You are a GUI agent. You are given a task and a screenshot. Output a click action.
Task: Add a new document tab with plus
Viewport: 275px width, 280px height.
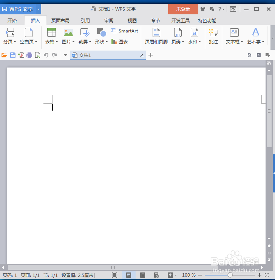click(x=151, y=55)
